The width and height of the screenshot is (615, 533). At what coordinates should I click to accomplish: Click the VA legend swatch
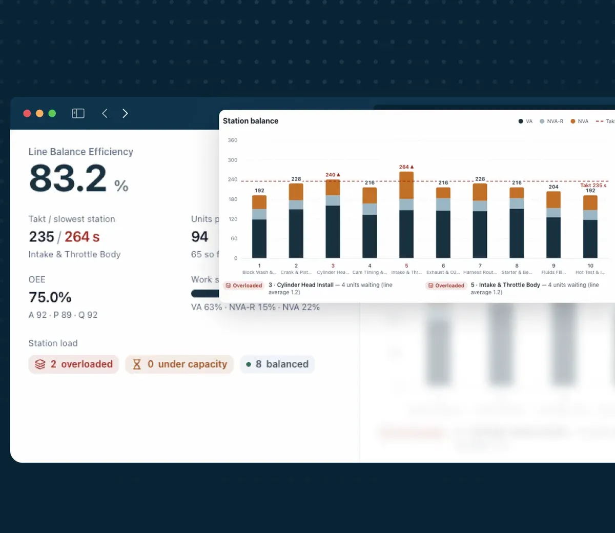click(x=521, y=121)
